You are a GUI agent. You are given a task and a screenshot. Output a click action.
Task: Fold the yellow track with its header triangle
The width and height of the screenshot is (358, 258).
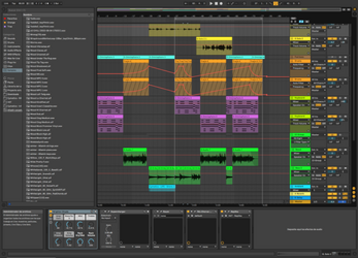(292, 38)
